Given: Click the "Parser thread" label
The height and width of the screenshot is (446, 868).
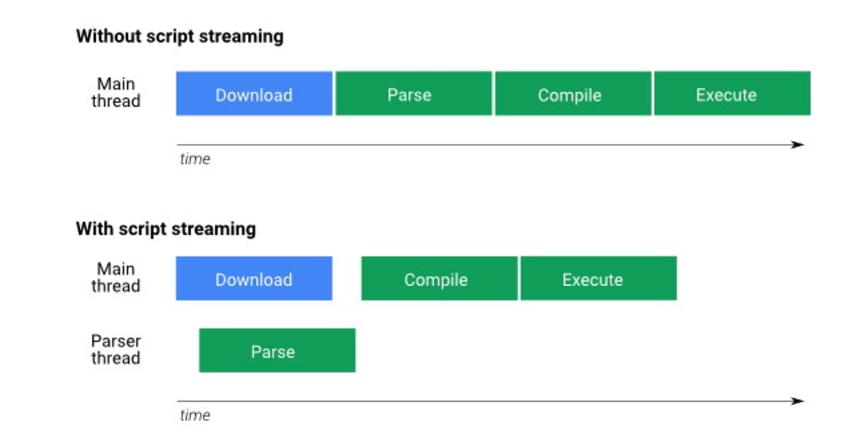Looking at the screenshot, I should [x=116, y=349].
